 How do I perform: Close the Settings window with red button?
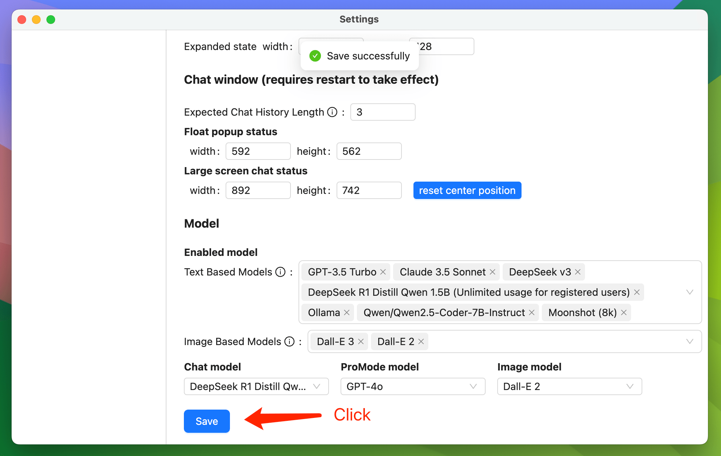click(22, 20)
